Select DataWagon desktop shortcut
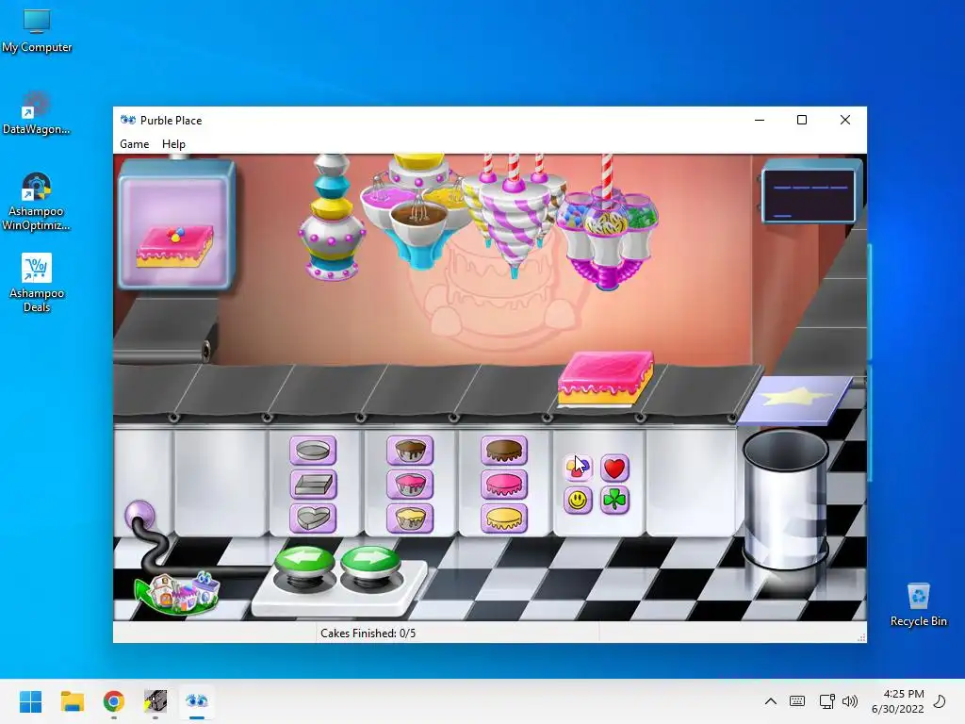The image size is (965, 724). point(37,113)
